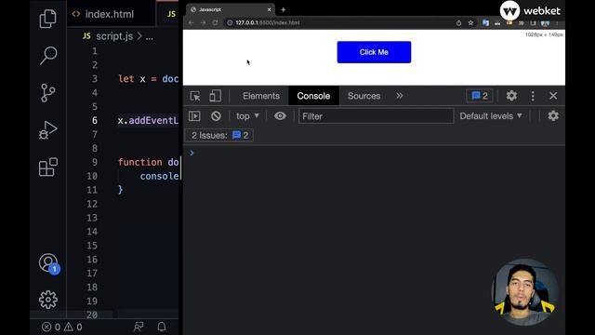Go back in the browser
The image size is (595, 335).
pyautogui.click(x=191, y=22)
